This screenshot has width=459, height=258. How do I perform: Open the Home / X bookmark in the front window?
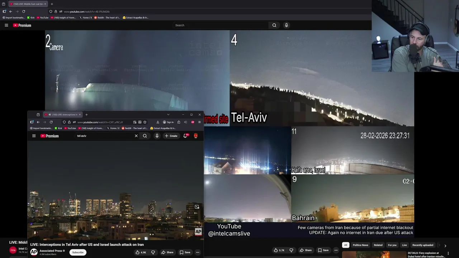tap(113, 128)
